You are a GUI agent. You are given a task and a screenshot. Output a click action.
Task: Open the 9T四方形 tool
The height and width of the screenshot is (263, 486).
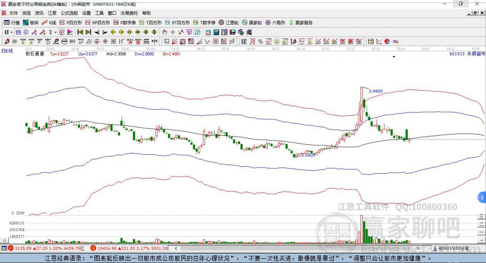(178, 23)
